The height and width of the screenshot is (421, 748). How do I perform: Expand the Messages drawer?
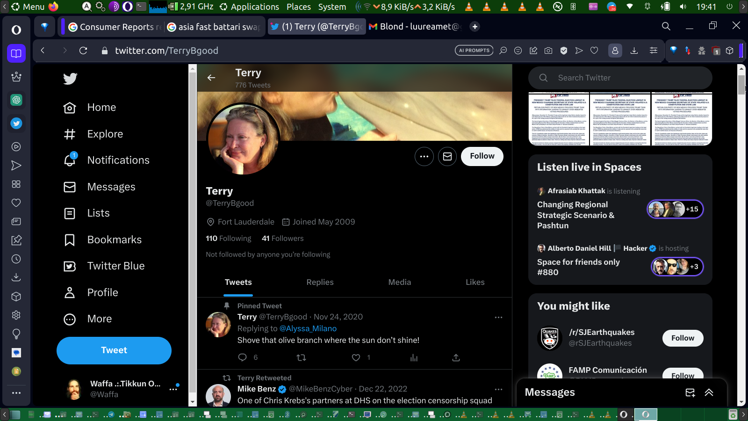(x=709, y=393)
